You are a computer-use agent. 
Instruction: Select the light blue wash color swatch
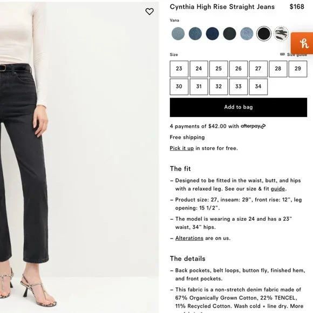coord(178,33)
